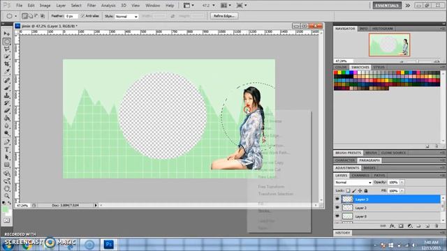Open tool preset picker arrow
This screenshot has width=447, height=251.
15,16
